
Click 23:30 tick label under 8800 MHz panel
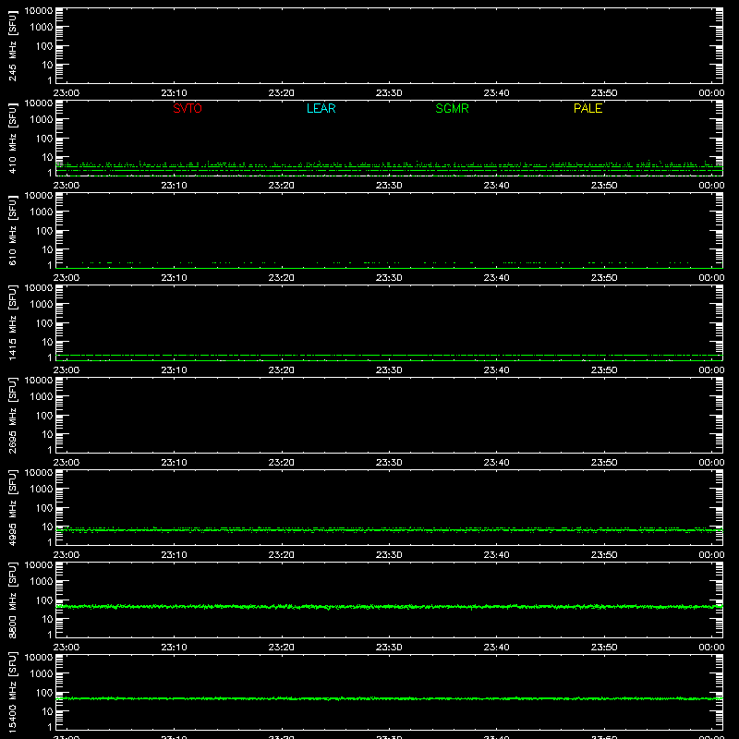tap(389, 648)
